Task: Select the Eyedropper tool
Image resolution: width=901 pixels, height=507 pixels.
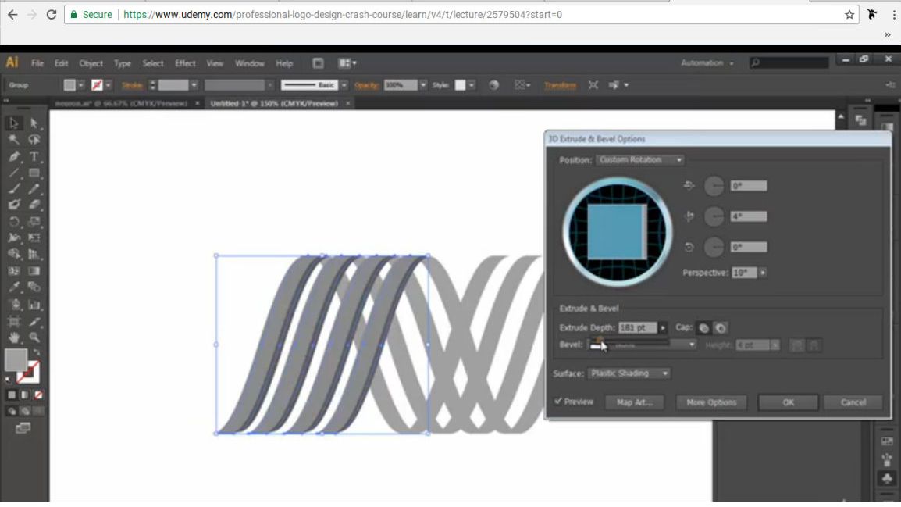Action: click(x=13, y=285)
